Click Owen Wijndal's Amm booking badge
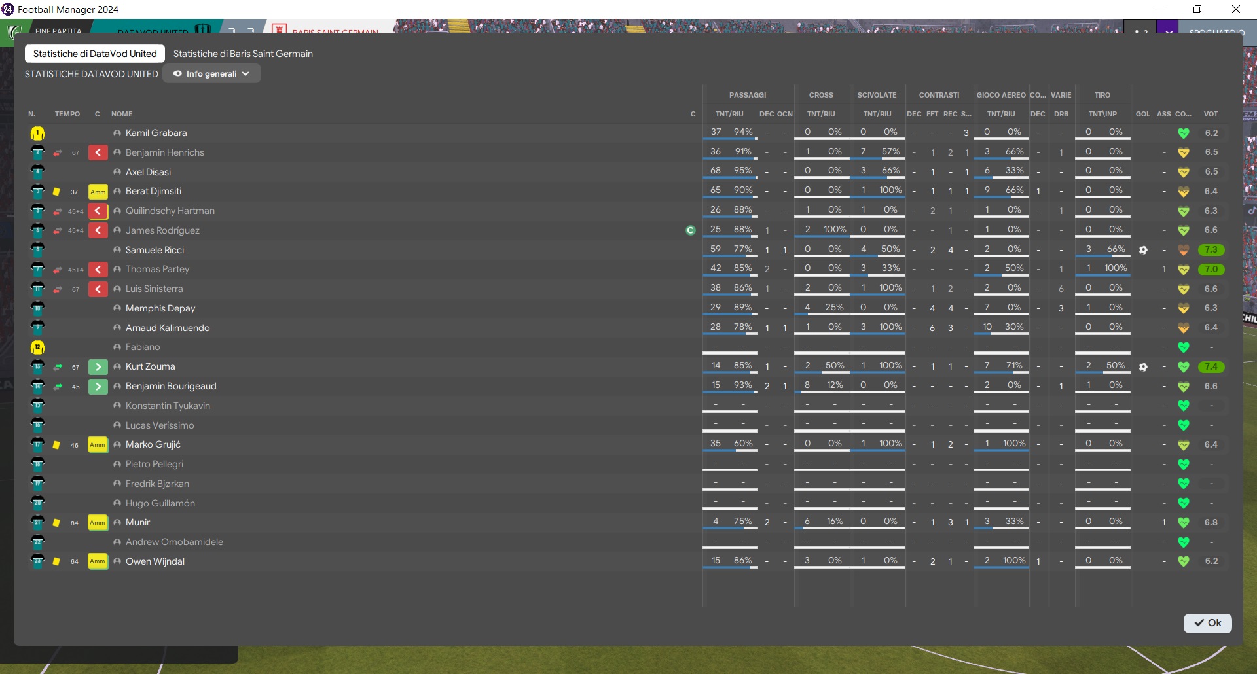This screenshot has height=674, width=1257. 98,561
